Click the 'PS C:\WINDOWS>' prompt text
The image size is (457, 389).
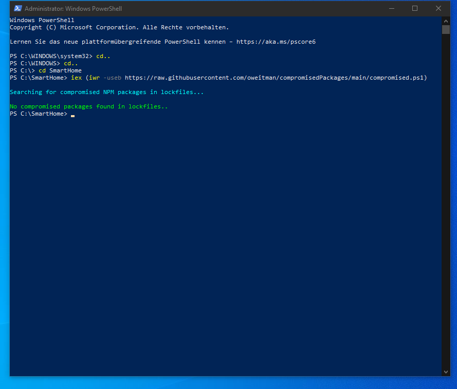point(35,63)
